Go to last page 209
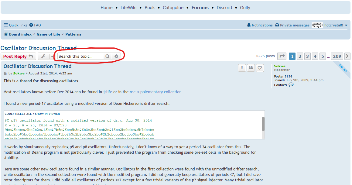This screenshot has height=185, width=352. click(337, 56)
